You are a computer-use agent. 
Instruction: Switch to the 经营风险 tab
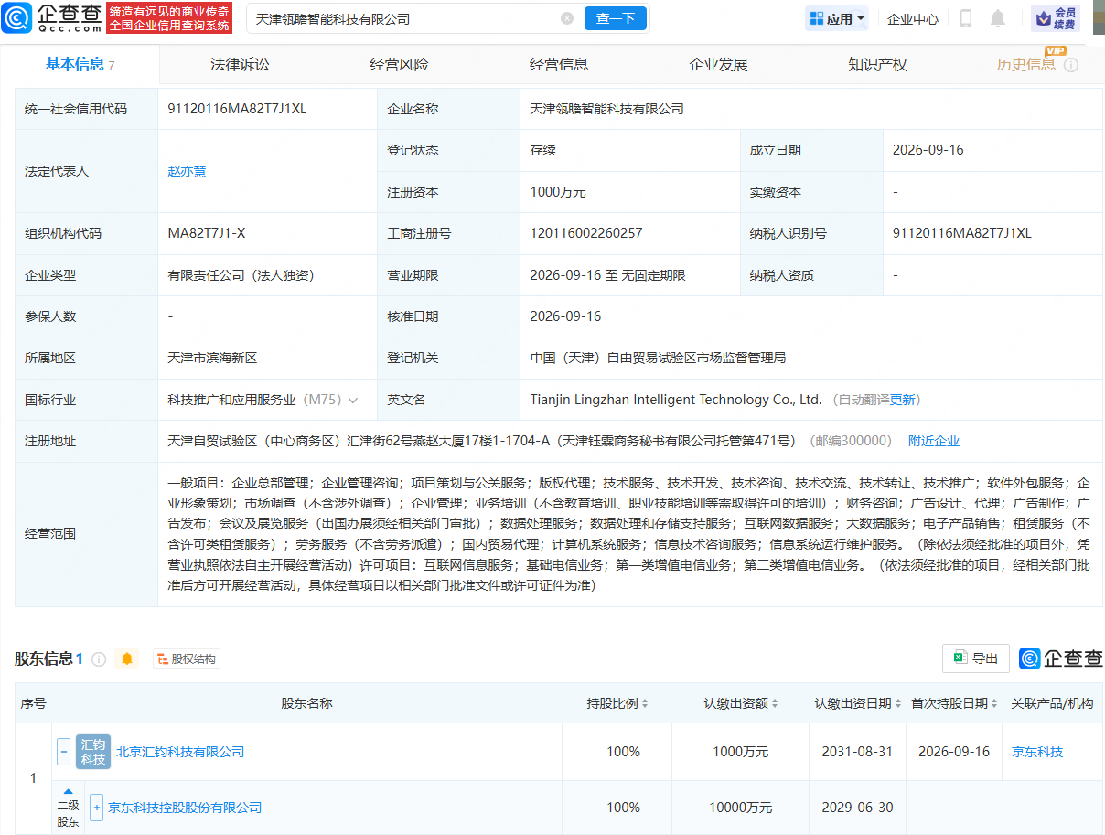point(399,64)
